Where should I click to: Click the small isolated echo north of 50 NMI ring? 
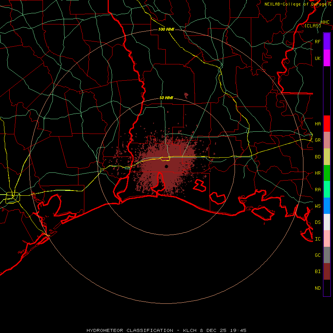186,95
